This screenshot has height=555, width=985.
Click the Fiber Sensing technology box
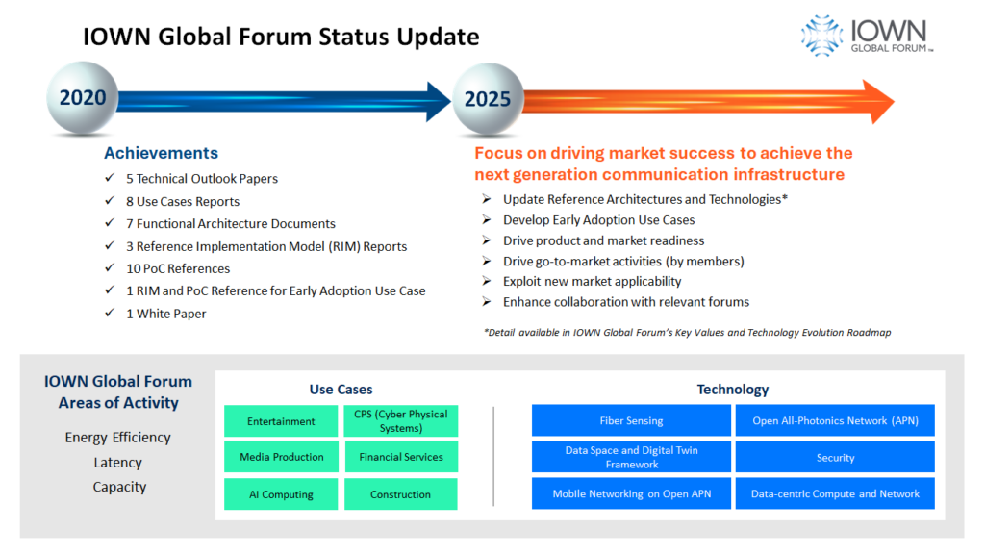[631, 420]
